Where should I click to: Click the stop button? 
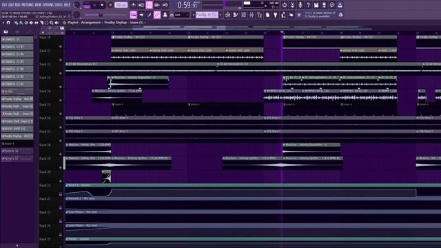click(102, 5)
